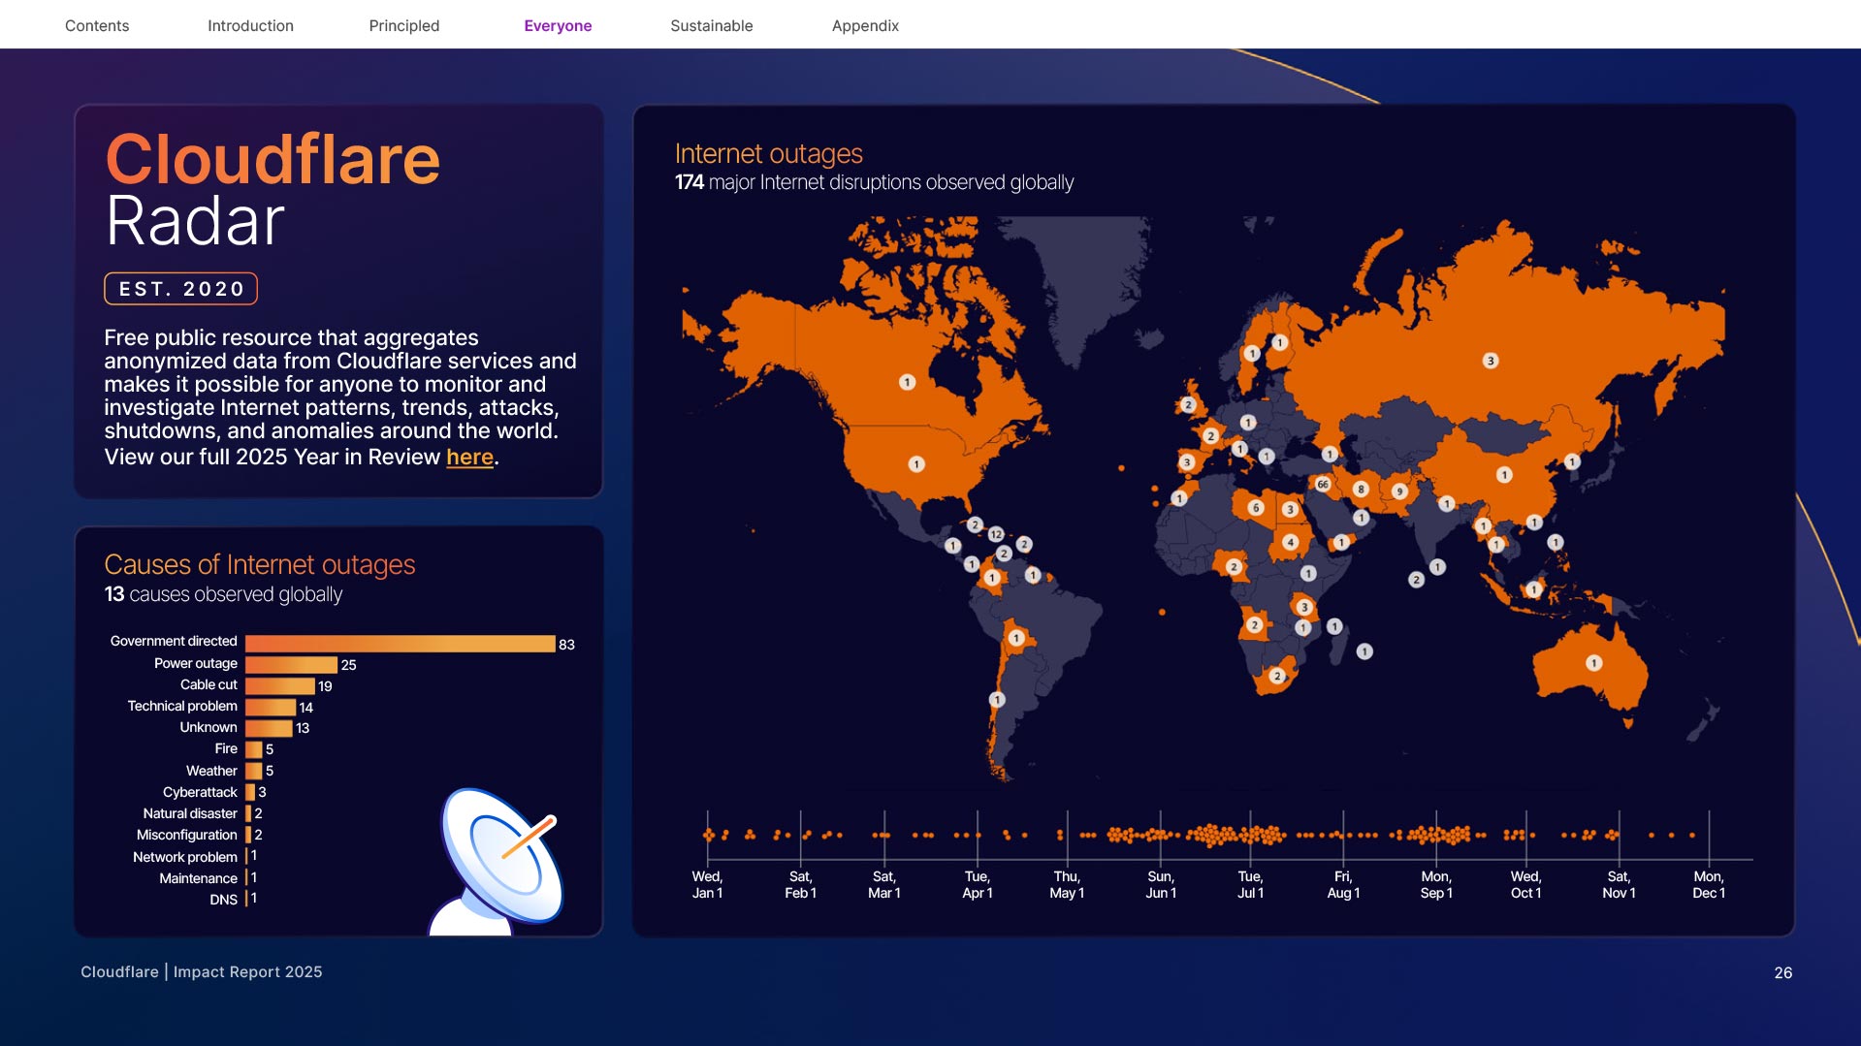Click the 'Network problem' cause label

click(x=185, y=857)
